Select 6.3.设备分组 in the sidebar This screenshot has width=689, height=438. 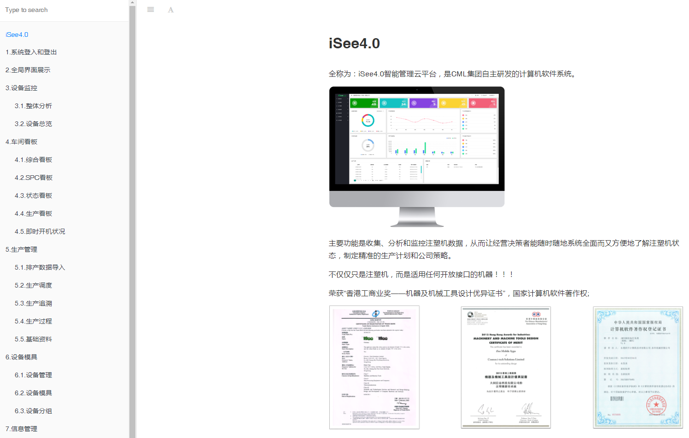click(33, 411)
